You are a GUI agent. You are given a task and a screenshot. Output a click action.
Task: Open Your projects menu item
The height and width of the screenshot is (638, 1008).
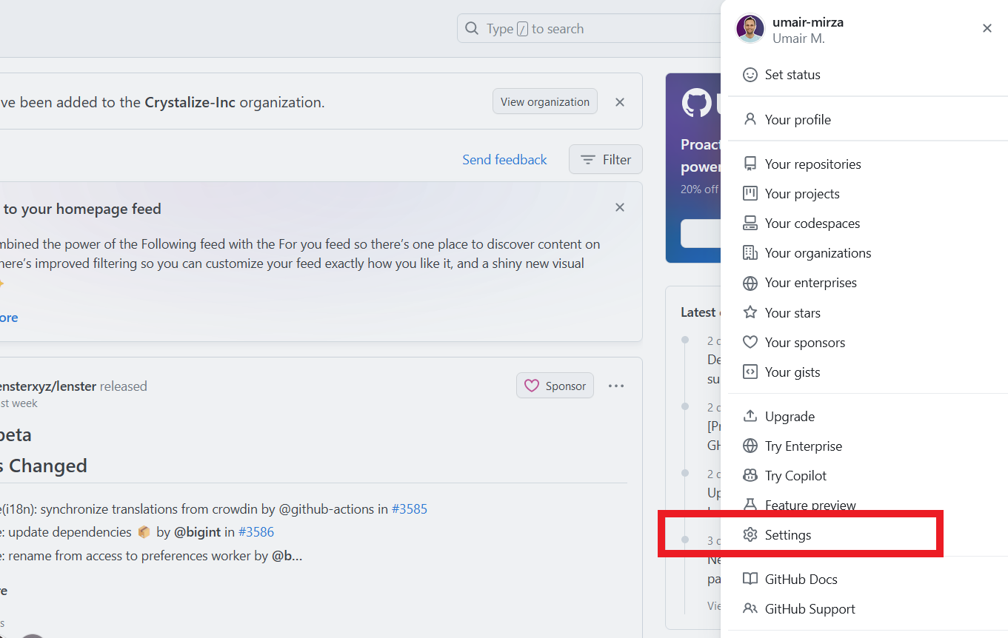868,194
